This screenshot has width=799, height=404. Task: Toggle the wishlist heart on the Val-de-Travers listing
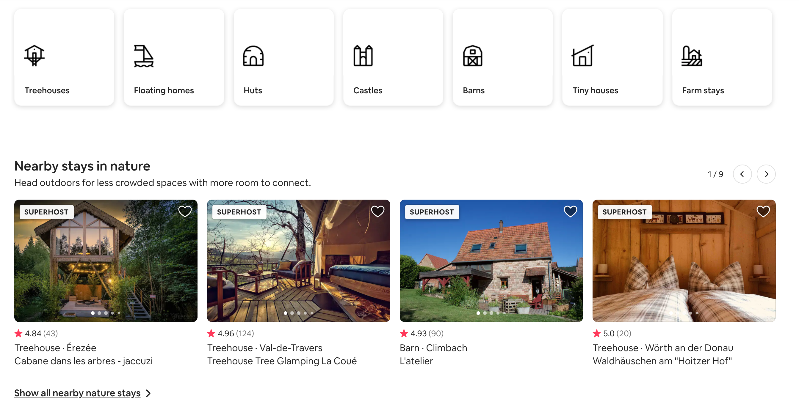point(377,212)
